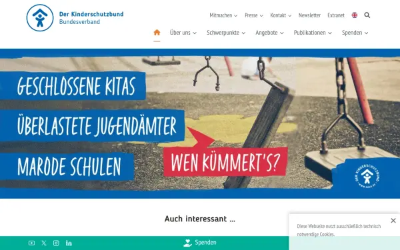The image size is (400, 250).
Task: Go to the Newsletter page
Action: coord(309,15)
